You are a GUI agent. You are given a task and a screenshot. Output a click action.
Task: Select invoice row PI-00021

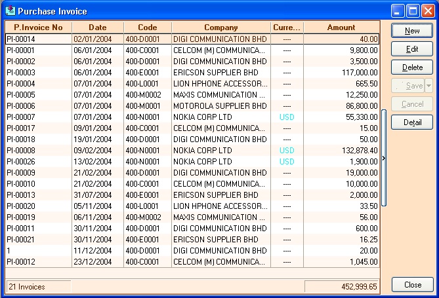click(192, 240)
